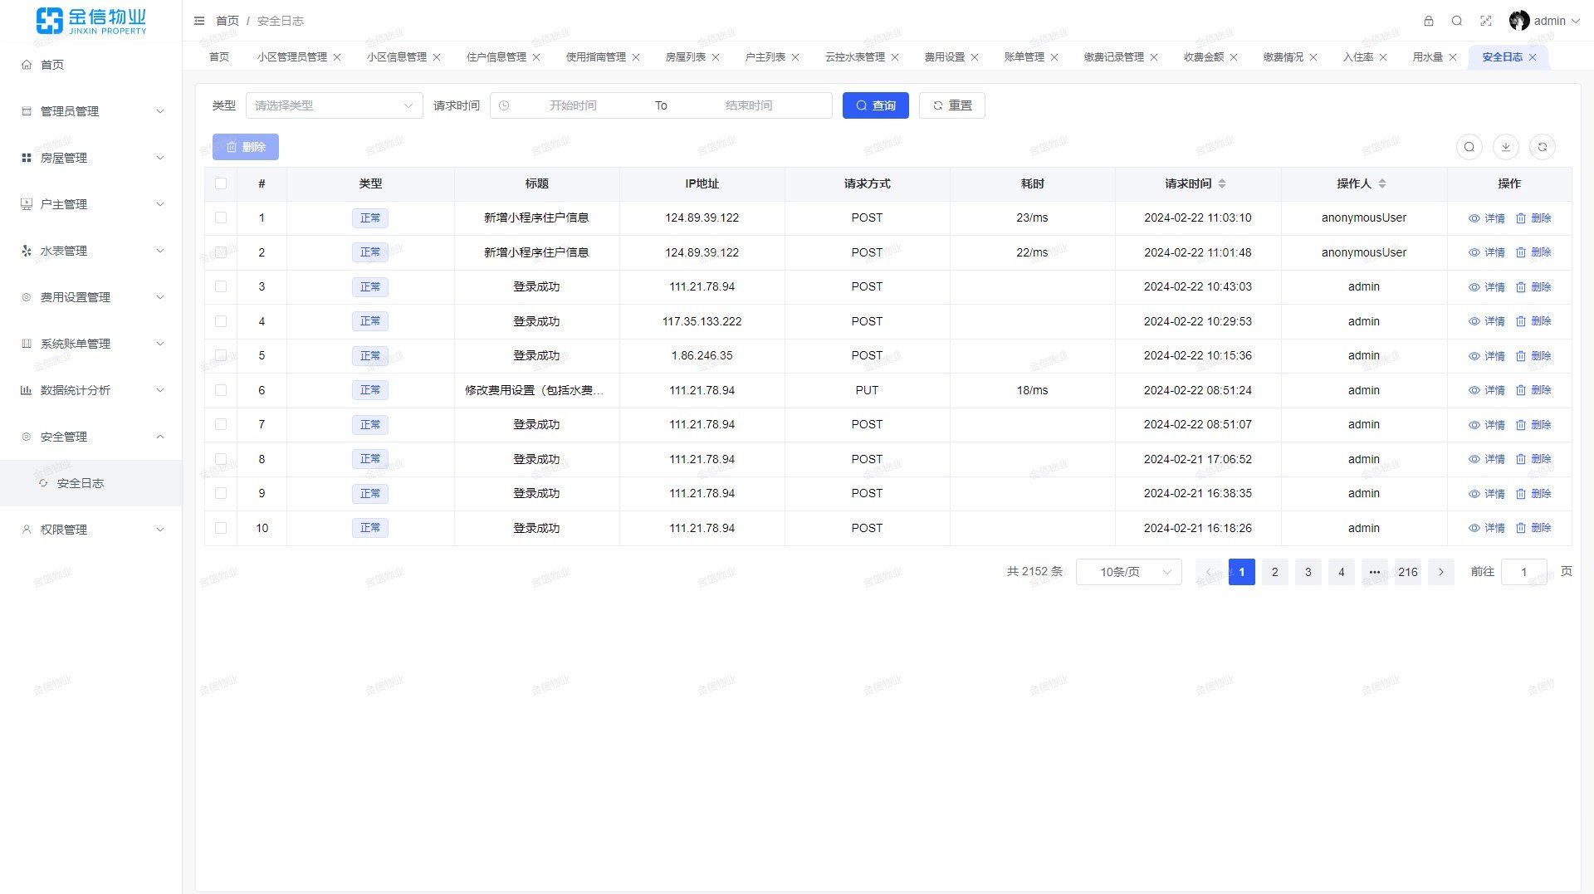Expand the 水表管理 sidebar menu
Viewport: 1594px width, 894px height.
pos(91,251)
